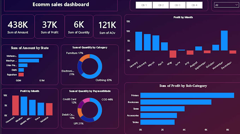Click the 'UPI 21%' data label
The image size is (240, 134).
[x=78, y=123]
